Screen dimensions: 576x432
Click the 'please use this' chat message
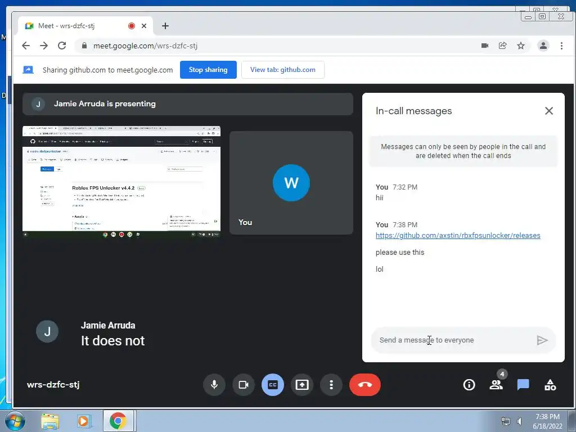[400, 253]
